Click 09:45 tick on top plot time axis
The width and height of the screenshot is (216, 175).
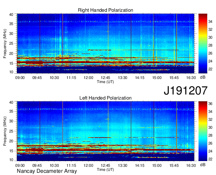37,78
